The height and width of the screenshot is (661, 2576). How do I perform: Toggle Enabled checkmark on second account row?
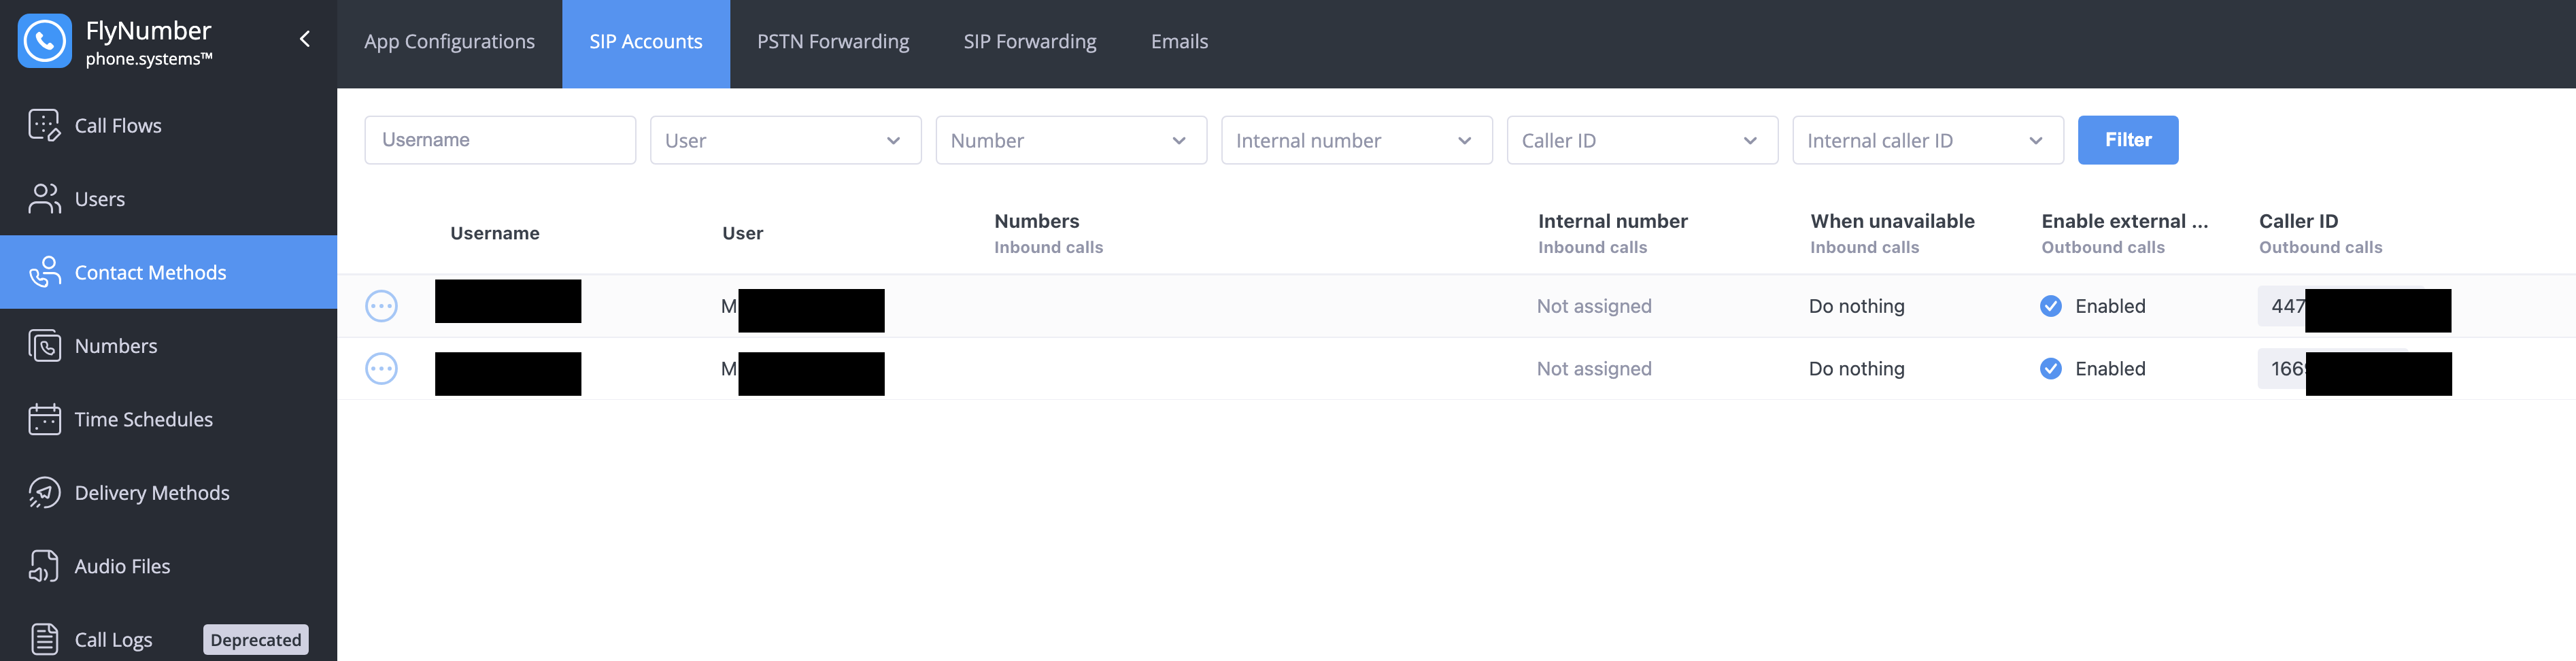point(2050,369)
